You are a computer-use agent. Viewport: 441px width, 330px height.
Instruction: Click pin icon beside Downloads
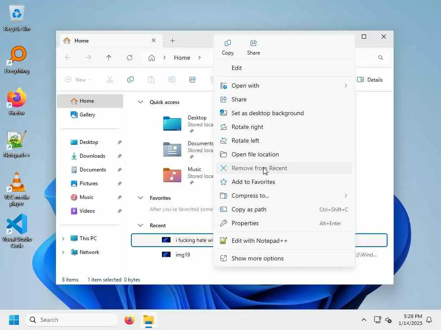(x=120, y=156)
